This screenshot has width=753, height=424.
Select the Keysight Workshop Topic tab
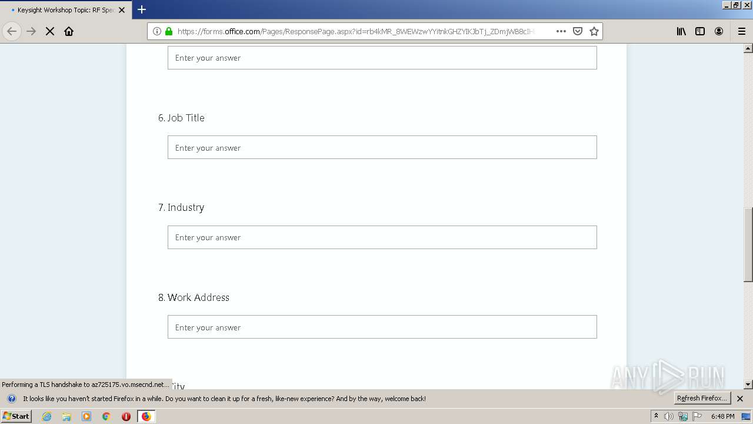coord(65,10)
